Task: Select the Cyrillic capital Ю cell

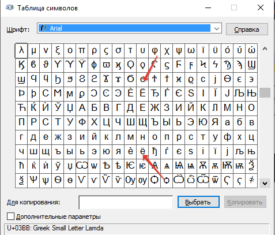Action: pyautogui.click(x=203, y=123)
